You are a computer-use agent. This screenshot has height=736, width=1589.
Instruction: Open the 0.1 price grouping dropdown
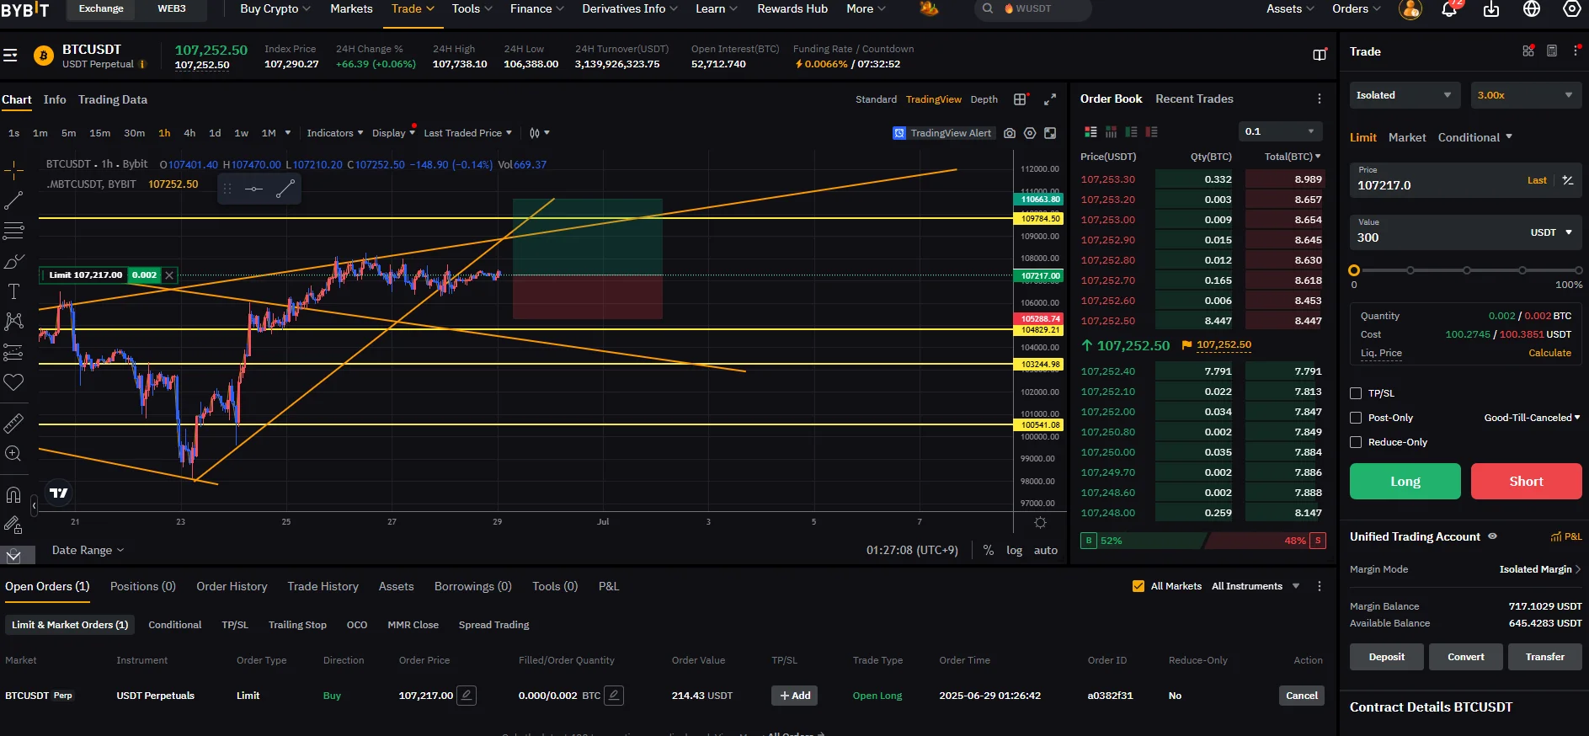(1280, 131)
